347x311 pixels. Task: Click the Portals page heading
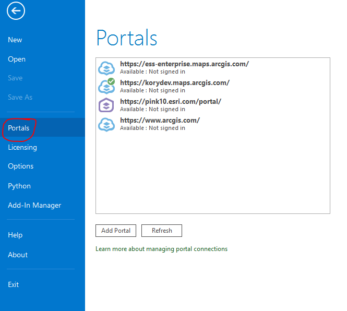point(127,38)
